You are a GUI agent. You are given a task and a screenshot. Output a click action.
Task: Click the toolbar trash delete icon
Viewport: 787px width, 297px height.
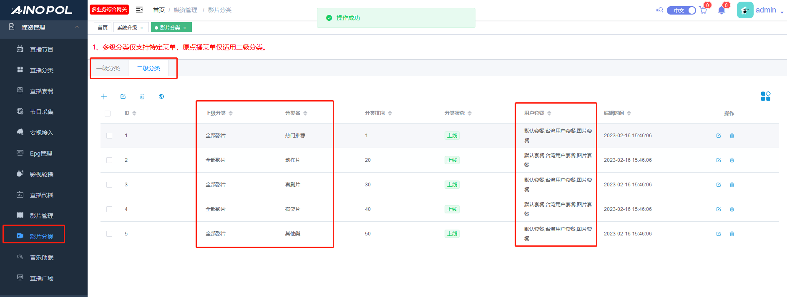tap(142, 97)
